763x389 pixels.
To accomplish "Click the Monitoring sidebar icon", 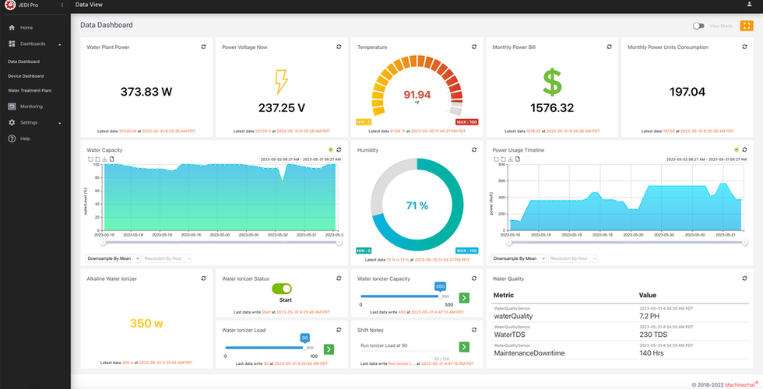I will (12, 107).
